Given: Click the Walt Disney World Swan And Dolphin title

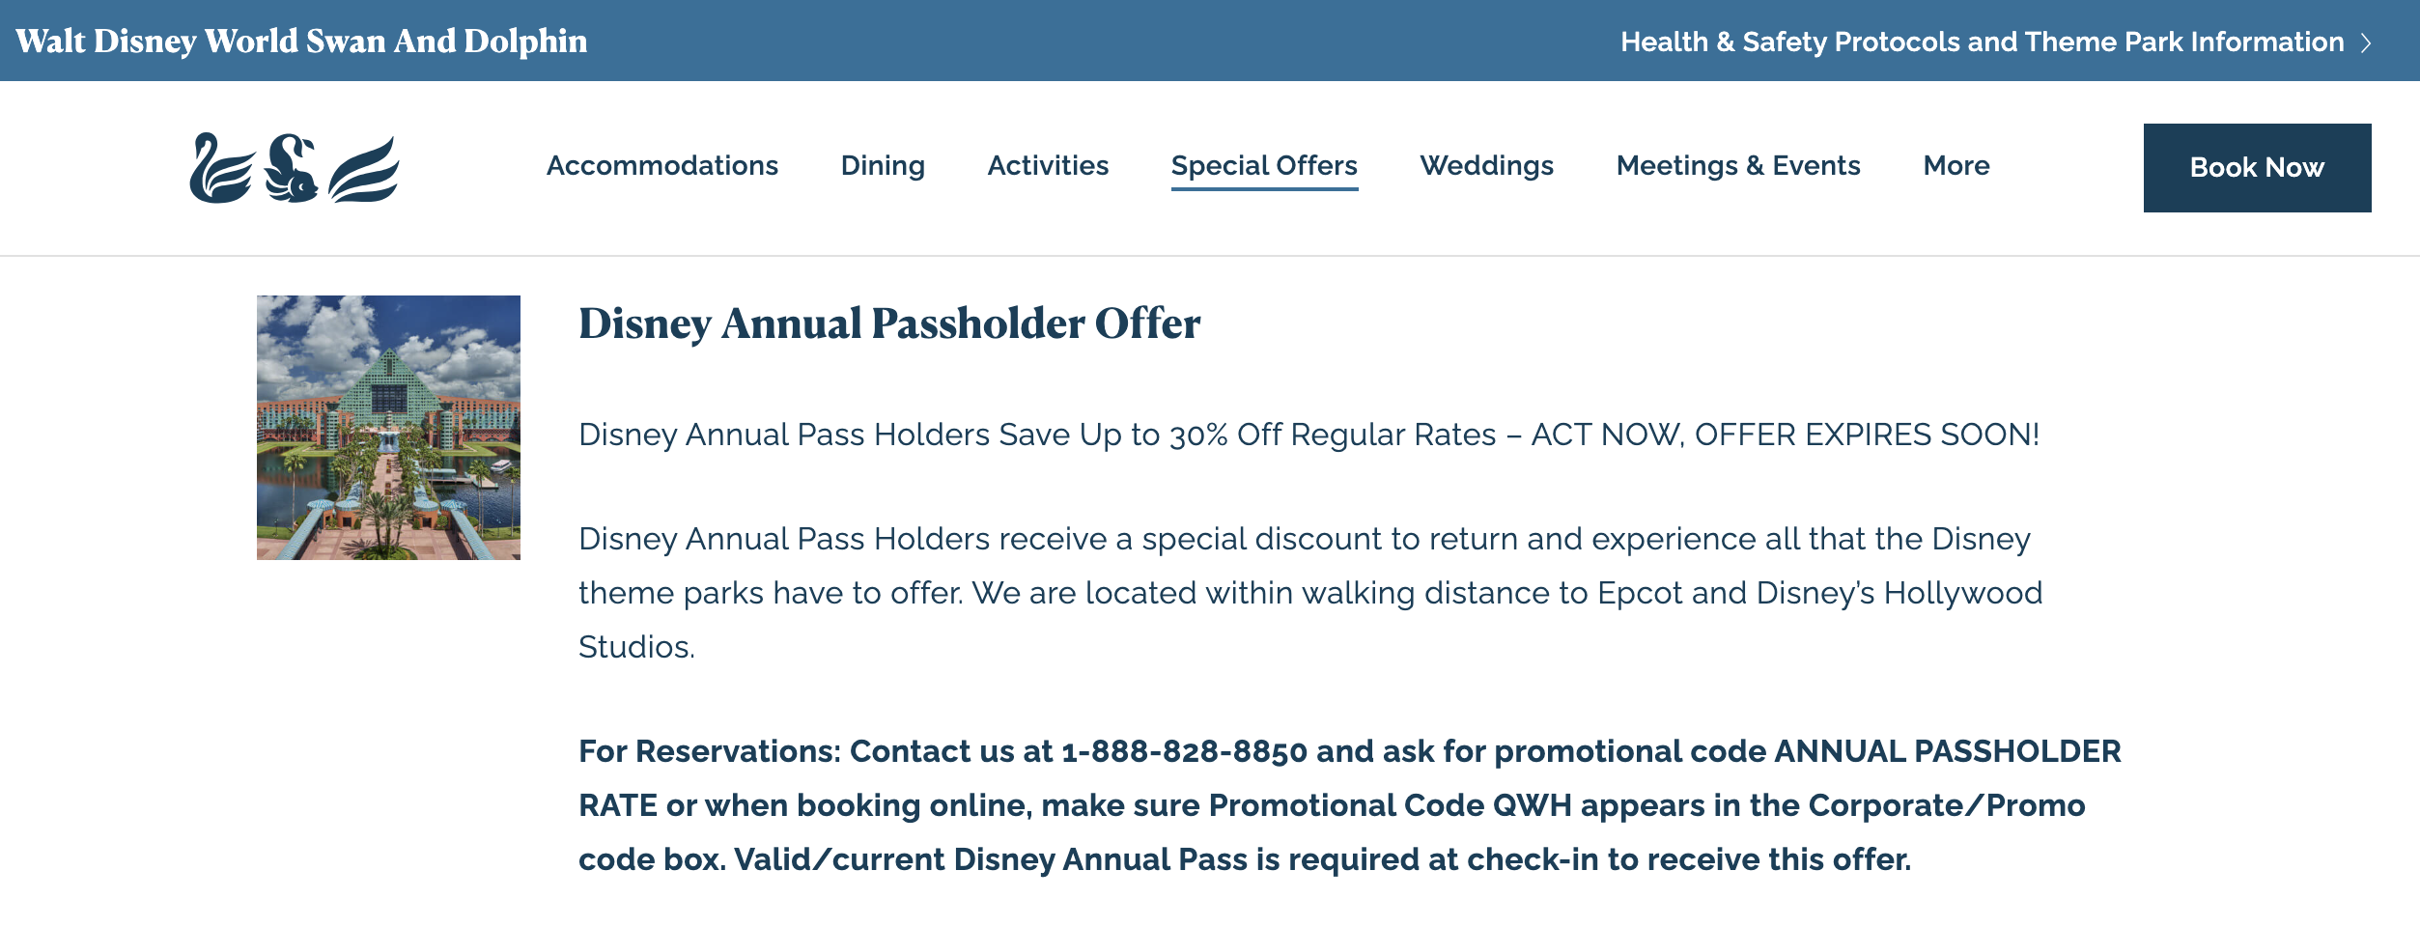Looking at the screenshot, I should click(301, 42).
